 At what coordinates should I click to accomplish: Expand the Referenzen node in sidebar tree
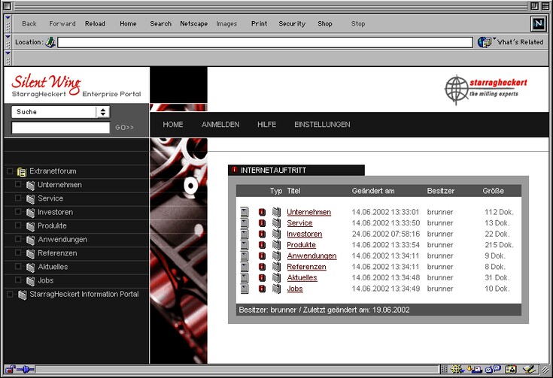(x=18, y=253)
